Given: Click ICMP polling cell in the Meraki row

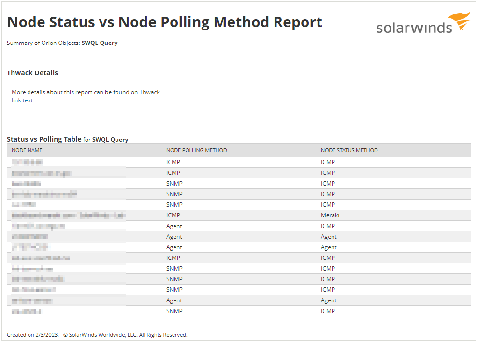Looking at the screenshot, I should 173,215.
